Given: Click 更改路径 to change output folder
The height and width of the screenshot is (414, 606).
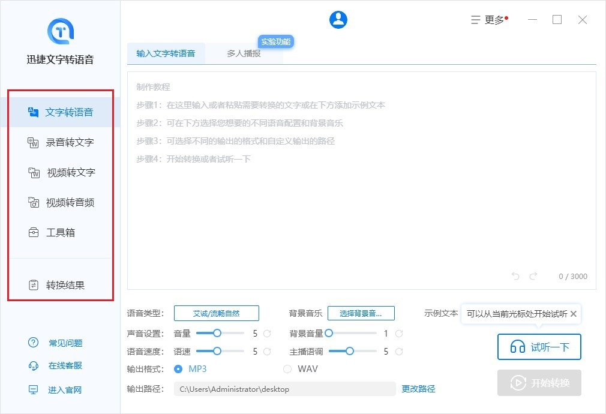Looking at the screenshot, I should click(418, 389).
